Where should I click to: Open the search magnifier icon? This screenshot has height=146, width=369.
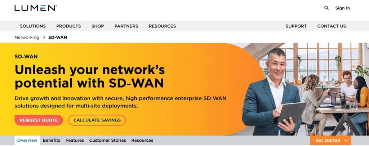click(x=326, y=8)
